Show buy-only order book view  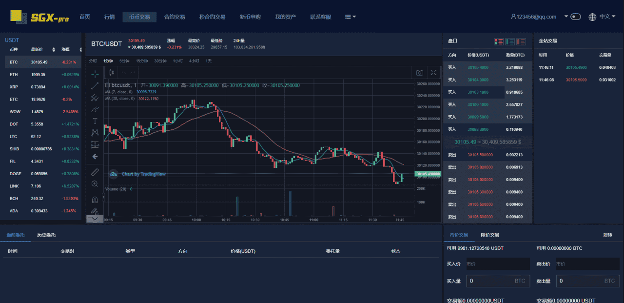pos(510,41)
